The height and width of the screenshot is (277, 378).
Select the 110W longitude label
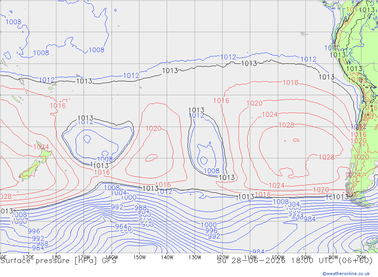pos(250,257)
